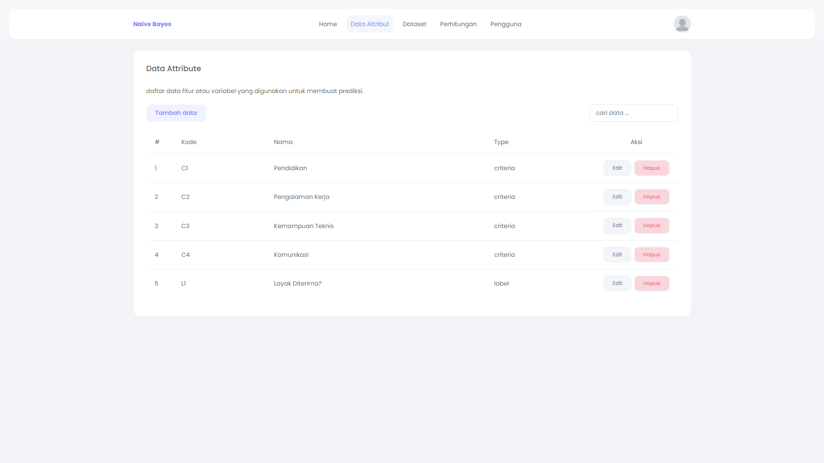This screenshot has height=463, width=824.
Task: Click criteria type in Pendidikan row
Action: coord(504,168)
